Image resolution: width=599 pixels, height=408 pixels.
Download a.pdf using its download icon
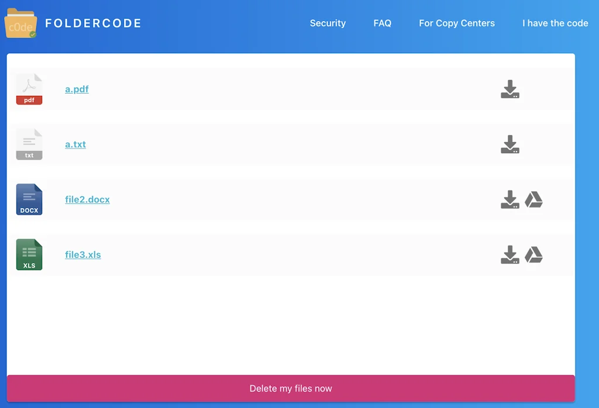point(510,89)
